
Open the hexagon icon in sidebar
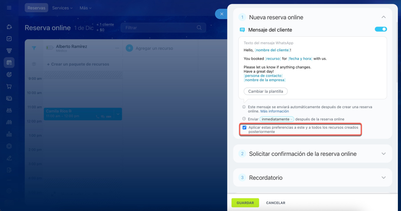pyautogui.click(x=9, y=146)
